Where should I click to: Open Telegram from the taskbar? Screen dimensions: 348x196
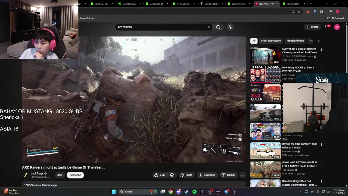[x=226, y=192]
